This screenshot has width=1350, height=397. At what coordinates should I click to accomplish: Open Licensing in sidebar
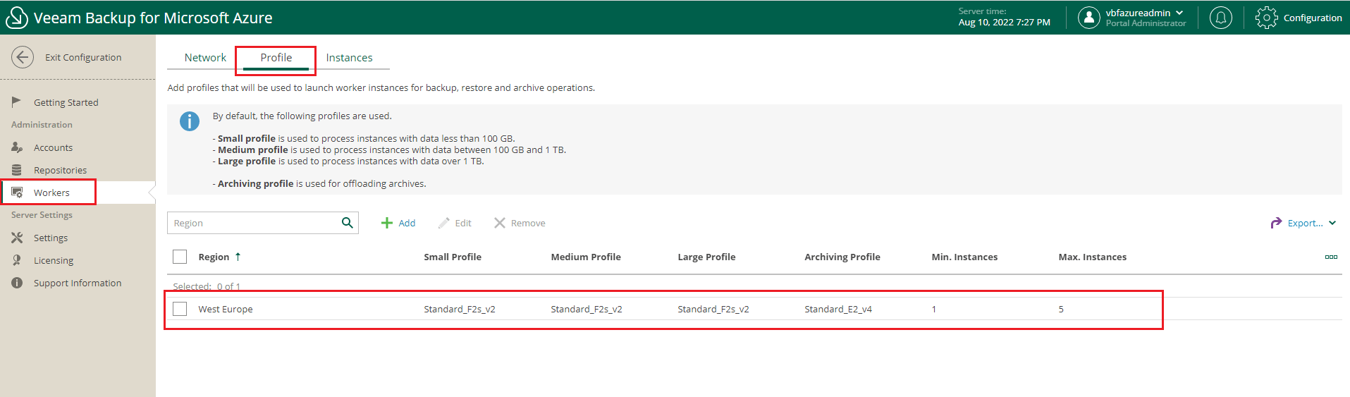(x=54, y=260)
